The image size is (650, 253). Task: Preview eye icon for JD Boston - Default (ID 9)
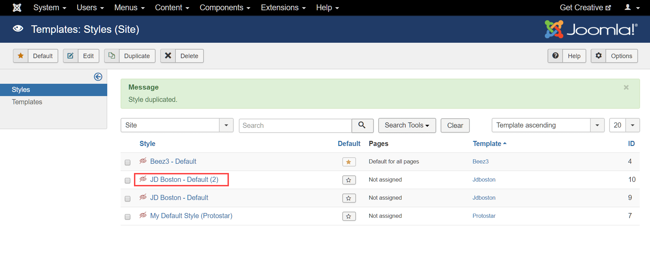[143, 197]
